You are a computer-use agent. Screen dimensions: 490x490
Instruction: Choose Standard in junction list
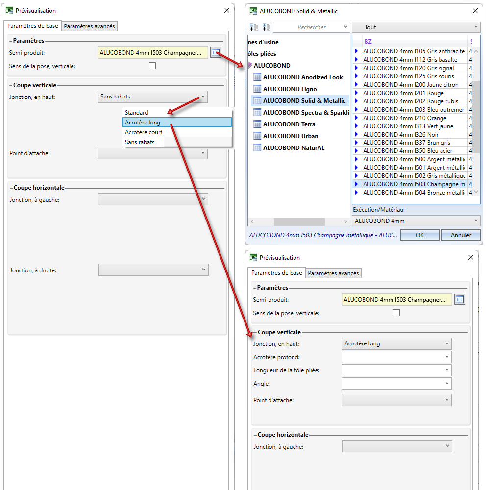pos(177,113)
